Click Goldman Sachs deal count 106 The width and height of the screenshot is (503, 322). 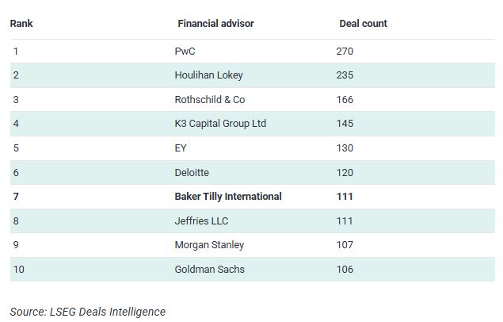345,270
